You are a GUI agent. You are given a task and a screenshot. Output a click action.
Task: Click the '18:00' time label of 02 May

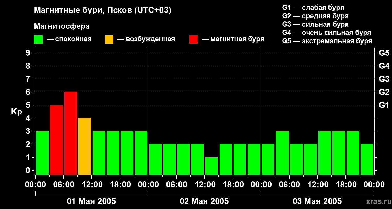point(233,185)
